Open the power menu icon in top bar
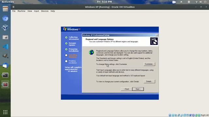This screenshot has height=117, width=209. (x=205, y=2)
